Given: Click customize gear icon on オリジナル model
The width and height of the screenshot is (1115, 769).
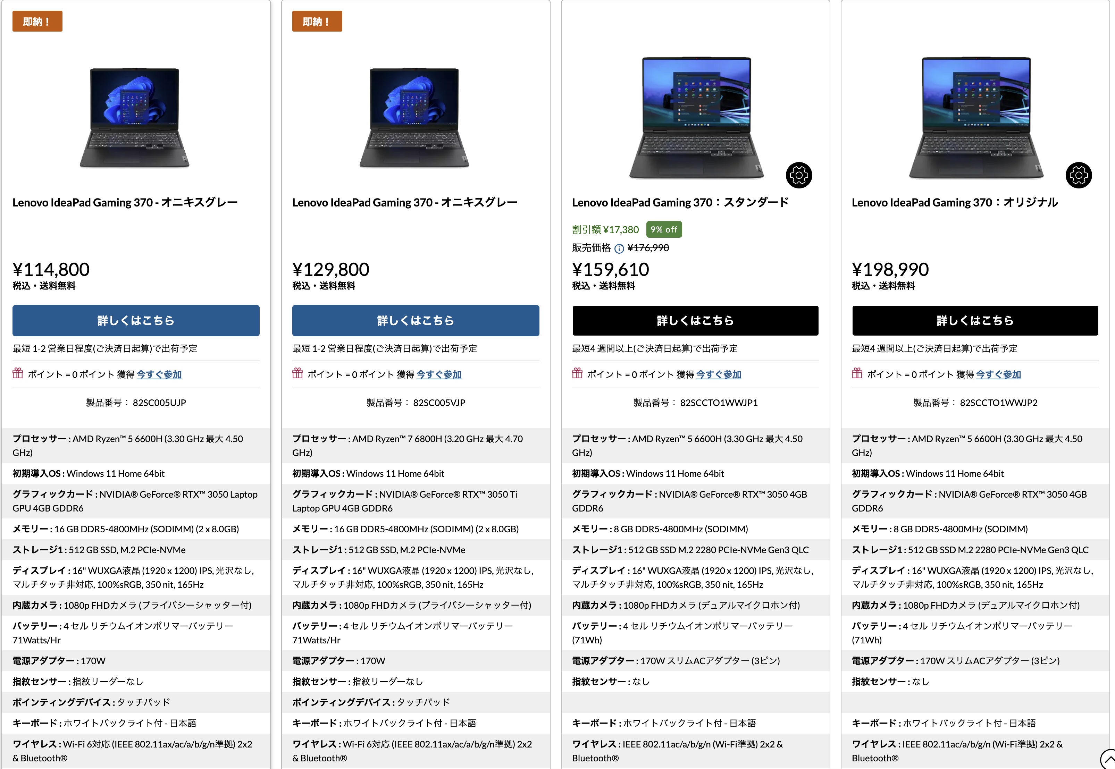Looking at the screenshot, I should click(1079, 175).
